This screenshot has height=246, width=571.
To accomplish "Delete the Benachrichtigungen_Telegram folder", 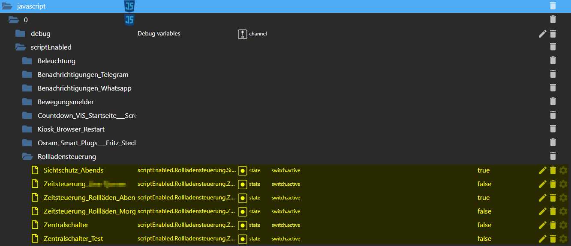I will (553, 74).
